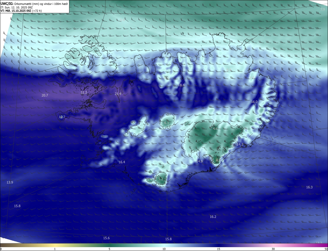Select the 21.4 value on the map

pos(118,94)
